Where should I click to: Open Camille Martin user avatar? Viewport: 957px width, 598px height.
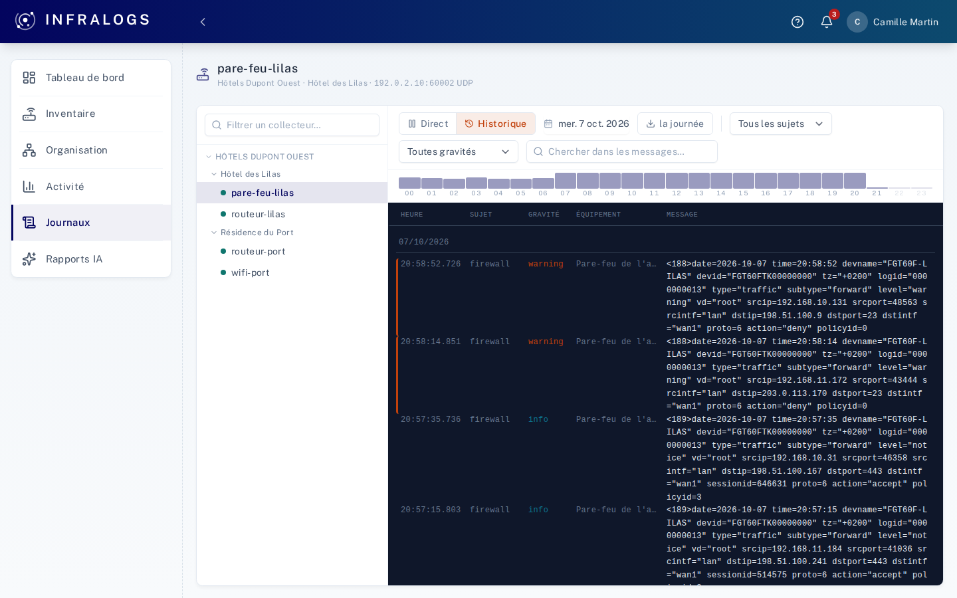click(857, 22)
